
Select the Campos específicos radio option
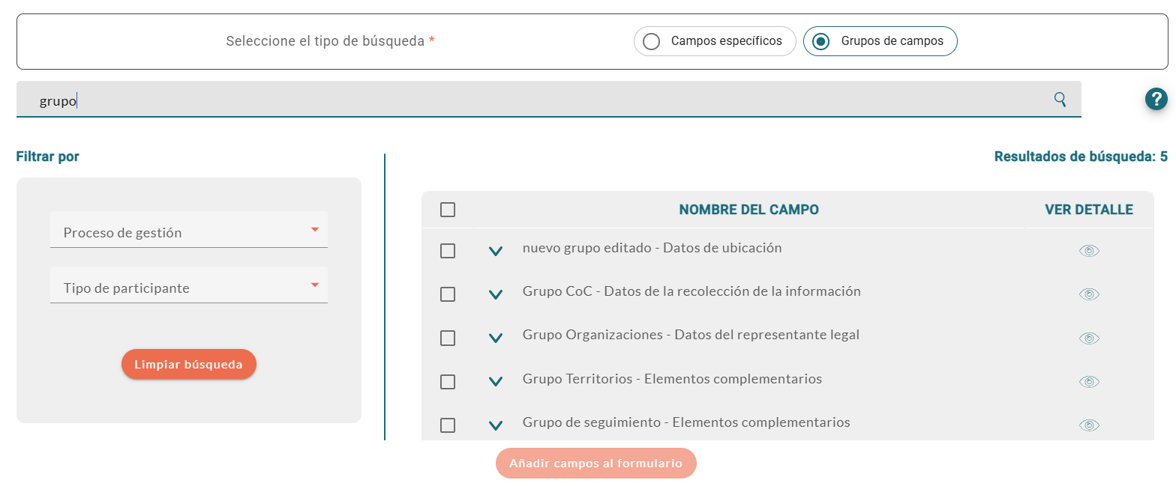click(x=652, y=41)
